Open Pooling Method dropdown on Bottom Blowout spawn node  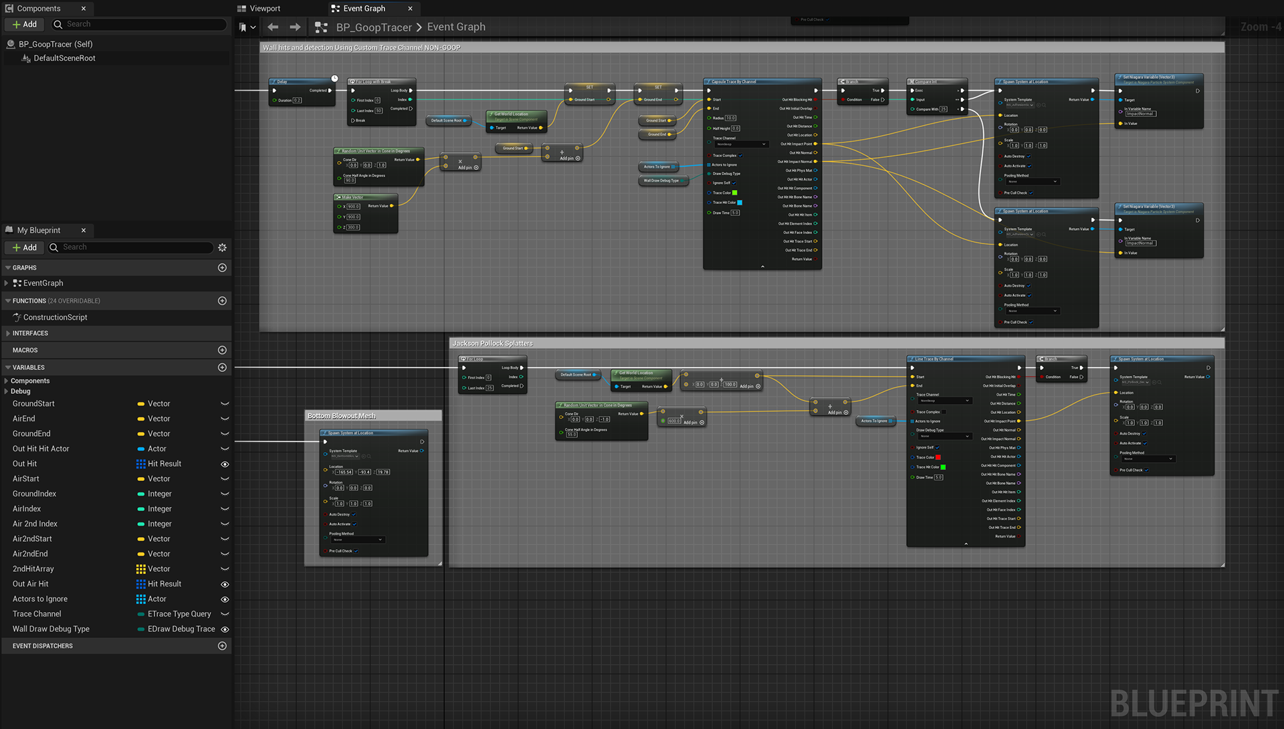(x=357, y=540)
